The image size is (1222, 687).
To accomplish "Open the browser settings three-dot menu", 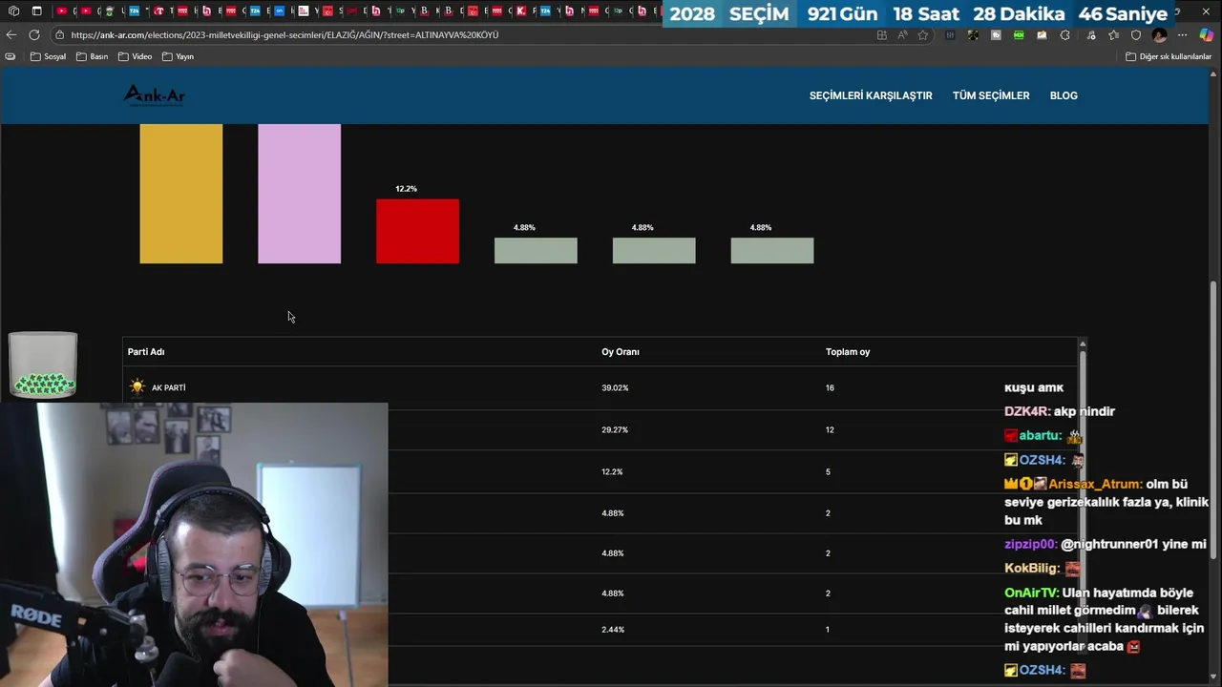I will [1182, 35].
